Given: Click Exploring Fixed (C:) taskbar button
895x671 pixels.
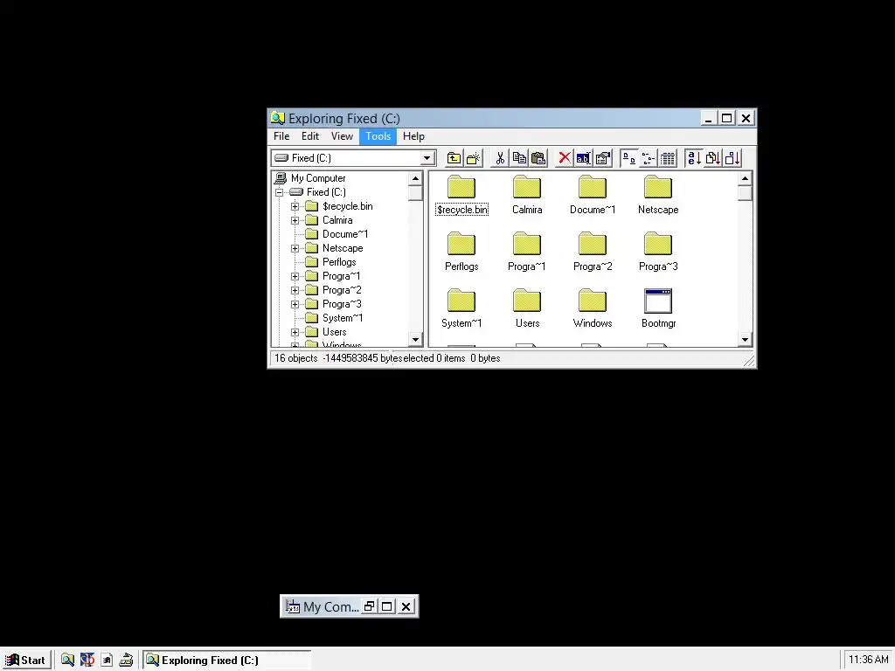Looking at the screenshot, I should pos(226,661).
